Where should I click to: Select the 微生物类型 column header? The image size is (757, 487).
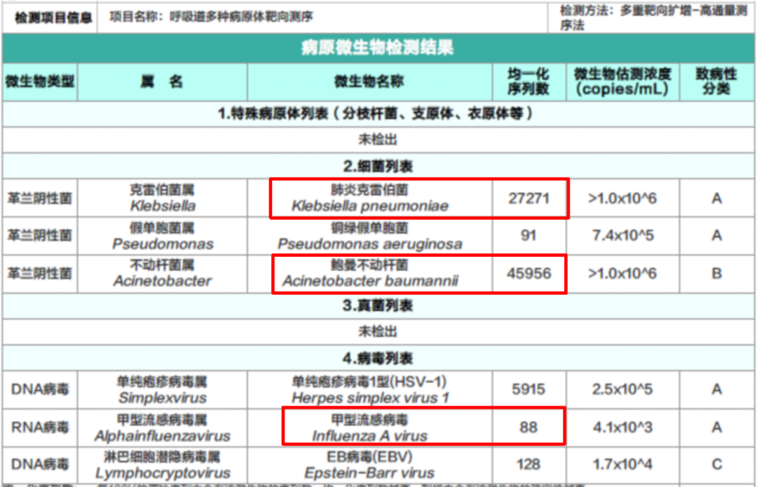click(x=39, y=81)
